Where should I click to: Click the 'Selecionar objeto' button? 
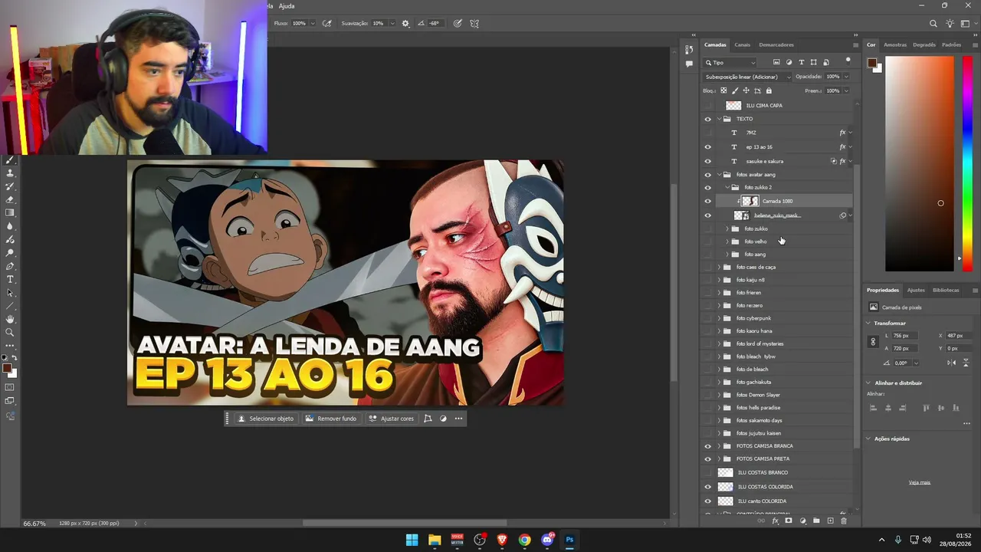click(x=266, y=419)
